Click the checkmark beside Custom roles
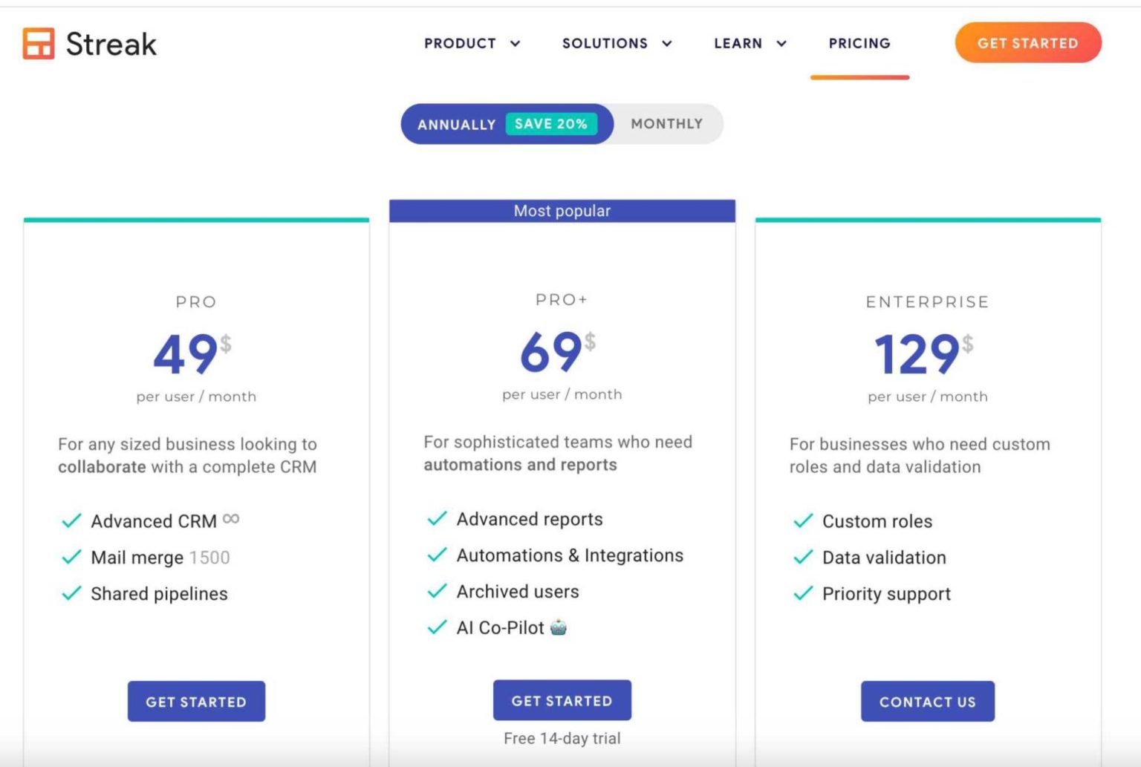This screenshot has height=767, width=1141. coord(802,520)
